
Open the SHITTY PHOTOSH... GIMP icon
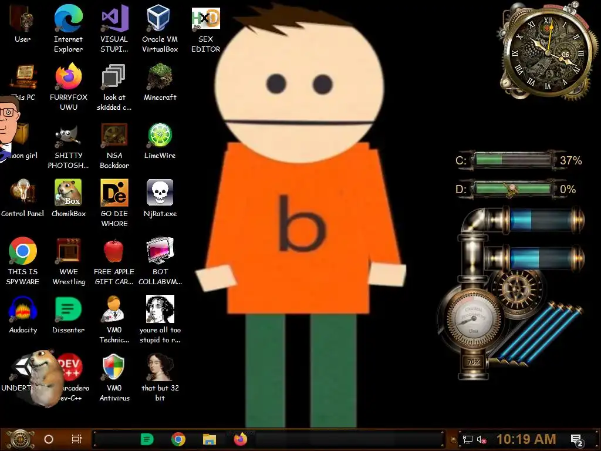(69, 146)
